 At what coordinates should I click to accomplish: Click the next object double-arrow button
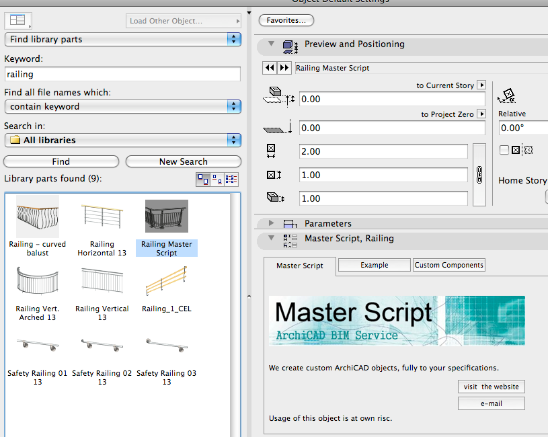[284, 68]
